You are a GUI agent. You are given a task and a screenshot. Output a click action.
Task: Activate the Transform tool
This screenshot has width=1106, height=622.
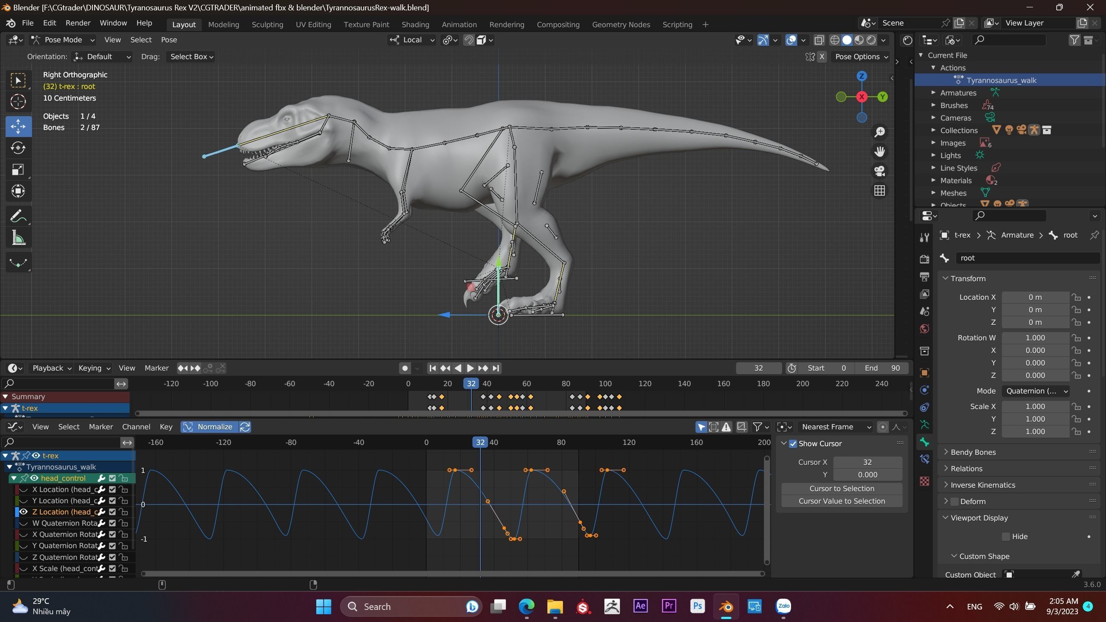tap(18, 191)
